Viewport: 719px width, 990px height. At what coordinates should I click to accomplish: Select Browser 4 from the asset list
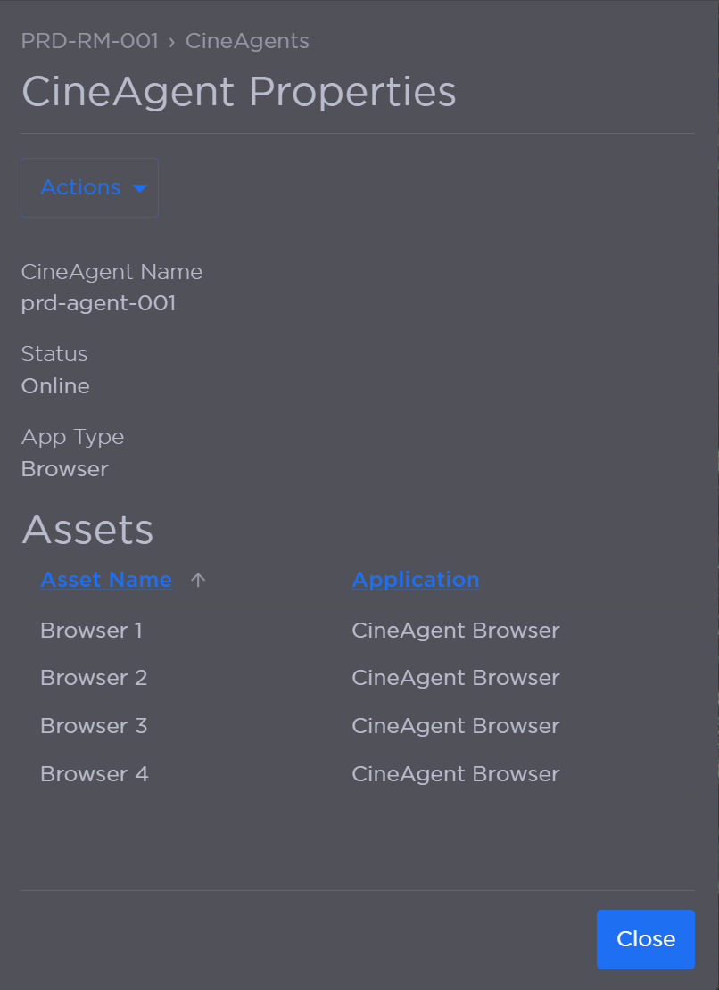(94, 774)
